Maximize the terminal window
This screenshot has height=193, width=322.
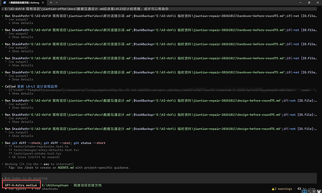(309, 3)
